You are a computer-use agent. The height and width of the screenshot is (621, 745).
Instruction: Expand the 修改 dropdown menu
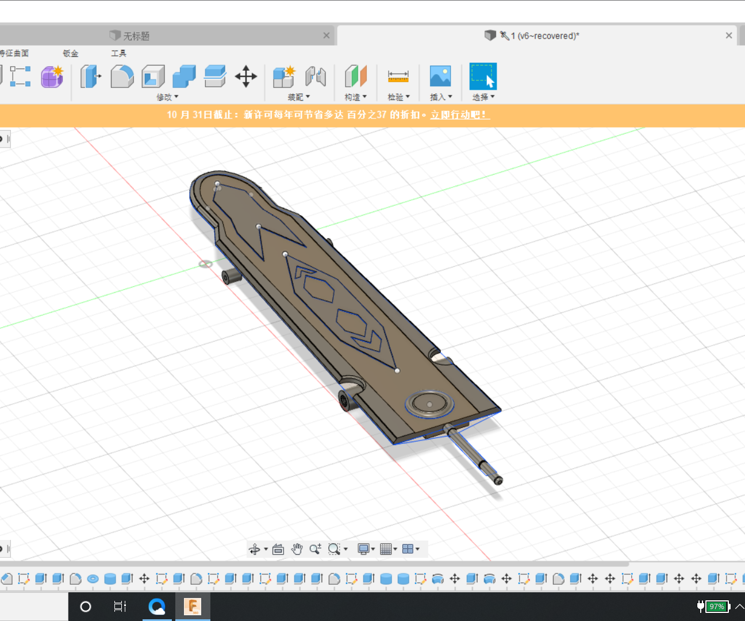click(167, 97)
